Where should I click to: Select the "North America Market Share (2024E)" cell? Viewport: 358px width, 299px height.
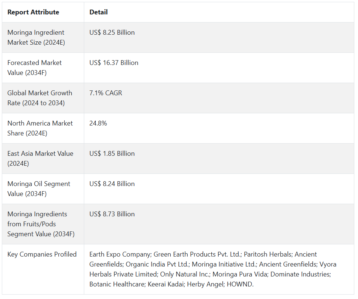click(x=40, y=128)
